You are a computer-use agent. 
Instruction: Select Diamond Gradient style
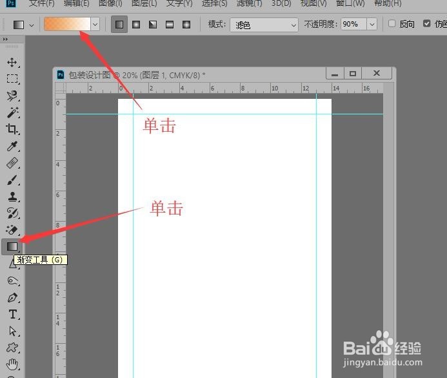pos(186,25)
